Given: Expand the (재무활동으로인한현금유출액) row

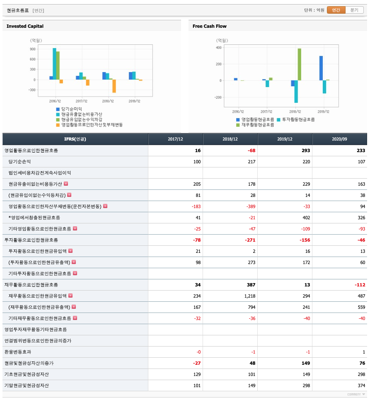Looking at the screenshot, I should tap(74, 307).
